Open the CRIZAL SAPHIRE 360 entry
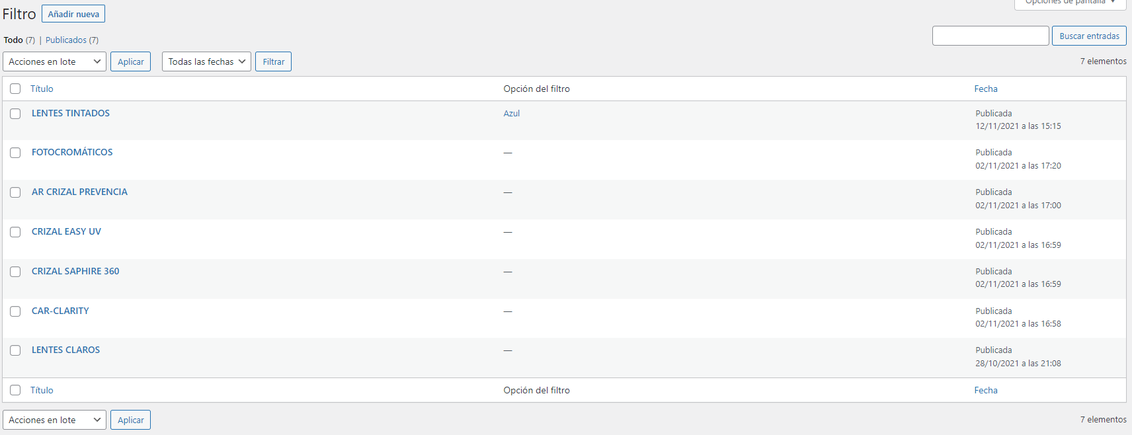The height and width of the screenshot is (435, 1132). coord(75,271)
